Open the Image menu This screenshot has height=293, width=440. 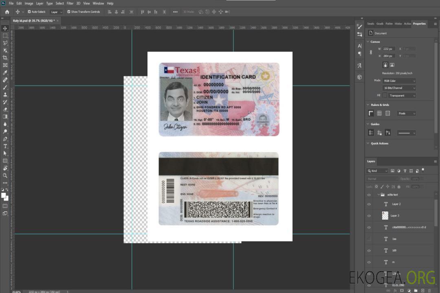pos(29,3)
